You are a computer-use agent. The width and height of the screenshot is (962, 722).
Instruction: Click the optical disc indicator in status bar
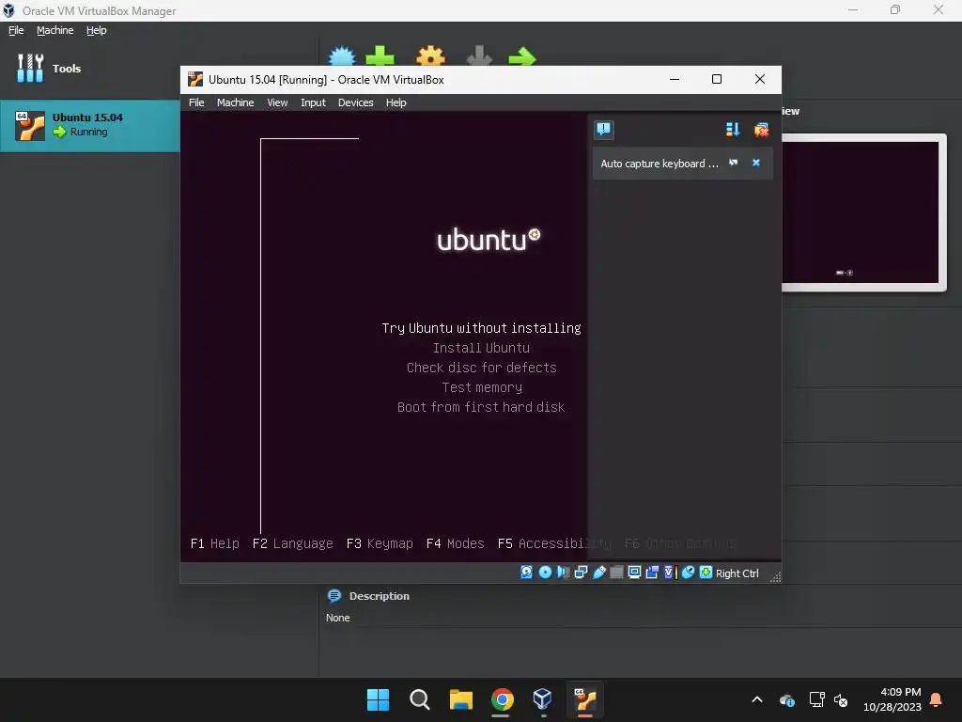[x=545, y=573]
